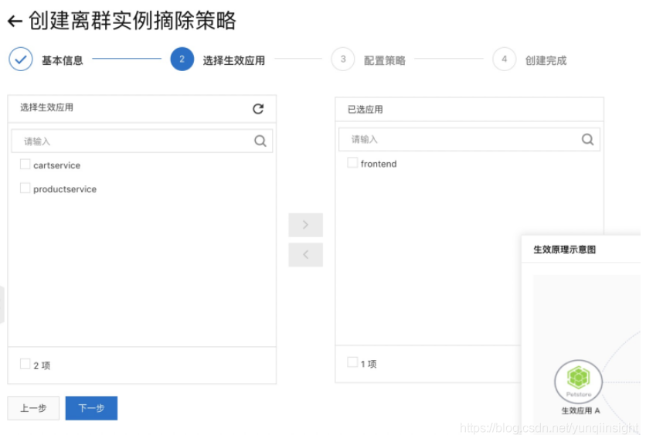Click the productservice item text
The width and height of the screenshot is (646, 442).
coord(65,189)
